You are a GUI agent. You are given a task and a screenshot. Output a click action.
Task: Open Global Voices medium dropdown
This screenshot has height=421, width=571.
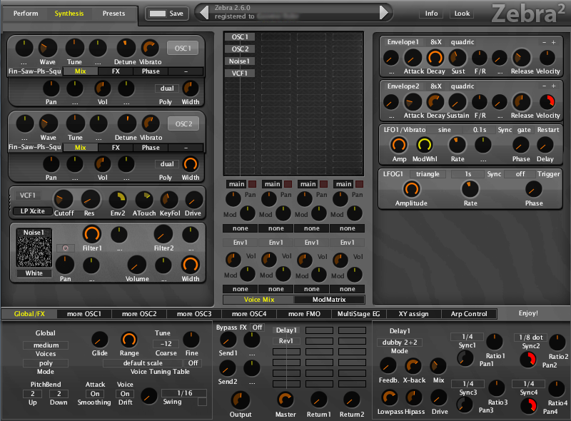(x=46, y=345)
